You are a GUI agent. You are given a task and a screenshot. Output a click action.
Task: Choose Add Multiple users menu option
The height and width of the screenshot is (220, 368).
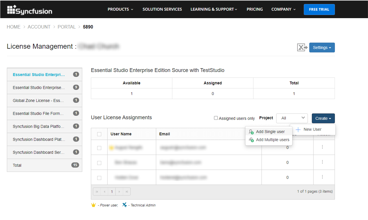pyautogui.click(x=272, y=140)
